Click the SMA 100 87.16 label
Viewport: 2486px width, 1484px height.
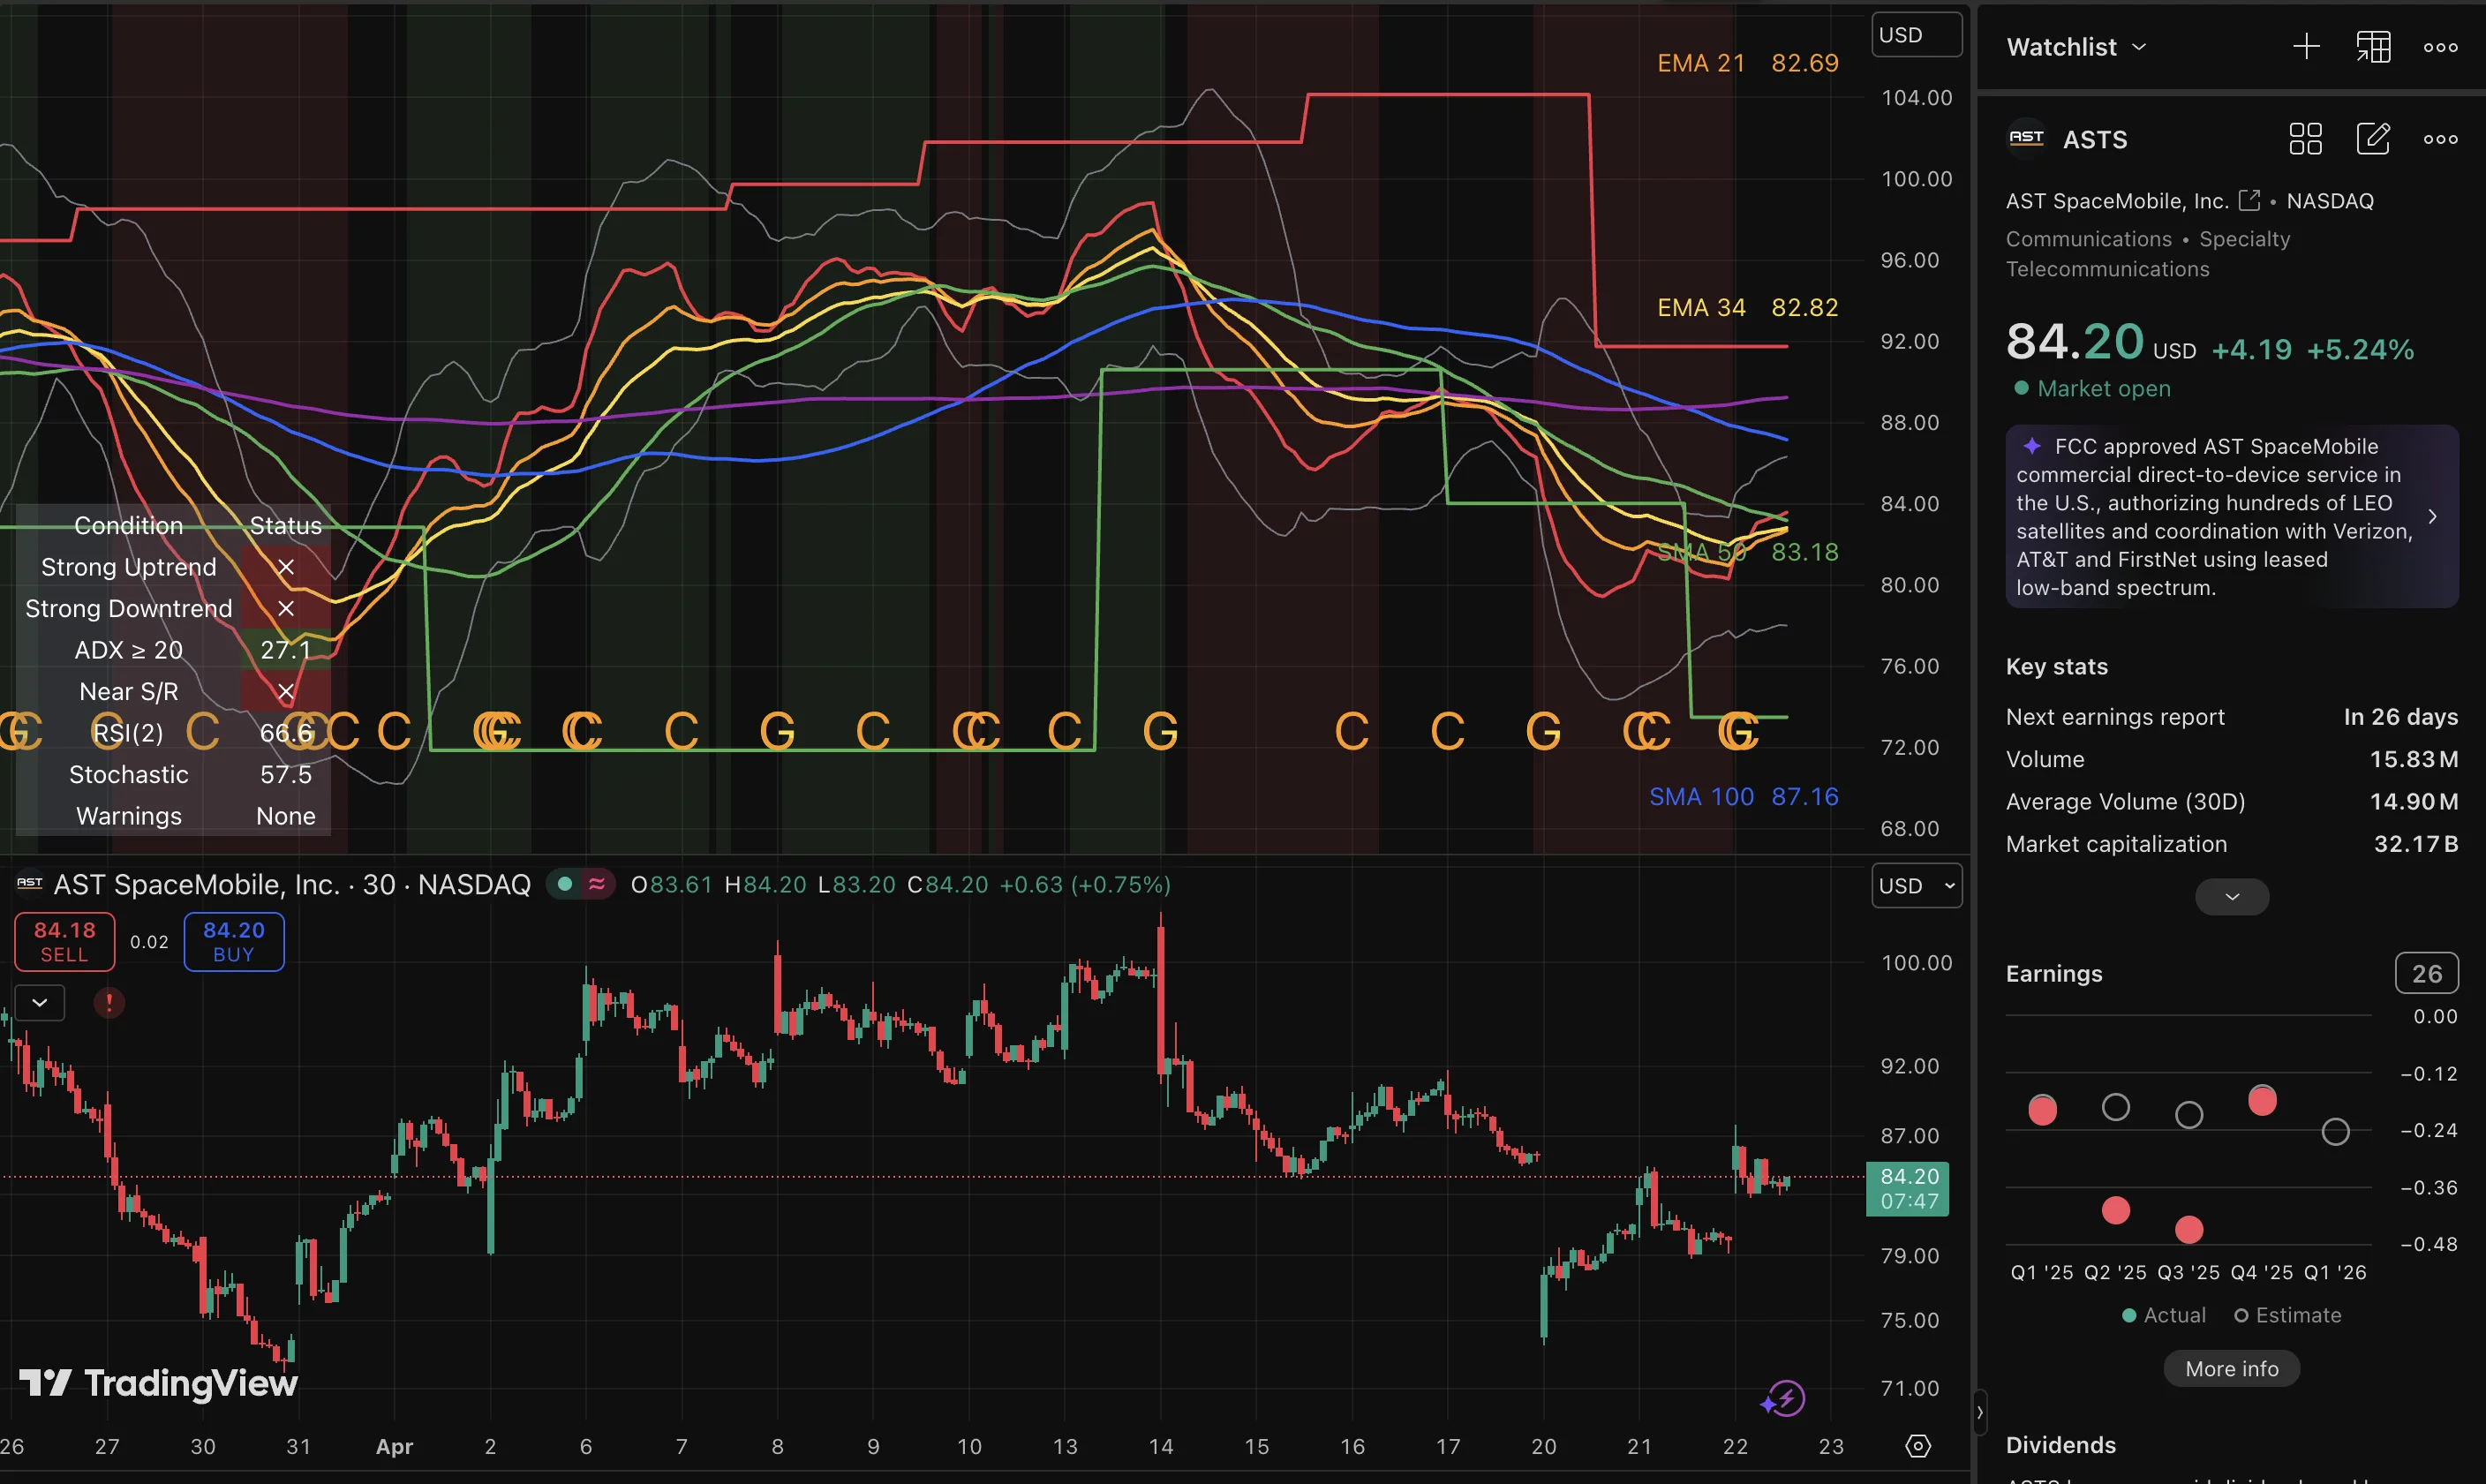(x=1743, y=796)
